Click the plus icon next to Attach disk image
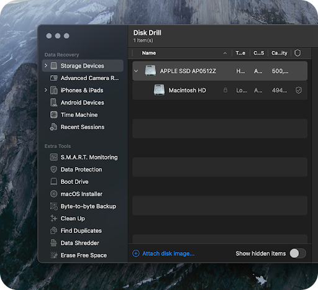Screen dimensions: 318x290 pyautogui.click(x=136, y=253)
